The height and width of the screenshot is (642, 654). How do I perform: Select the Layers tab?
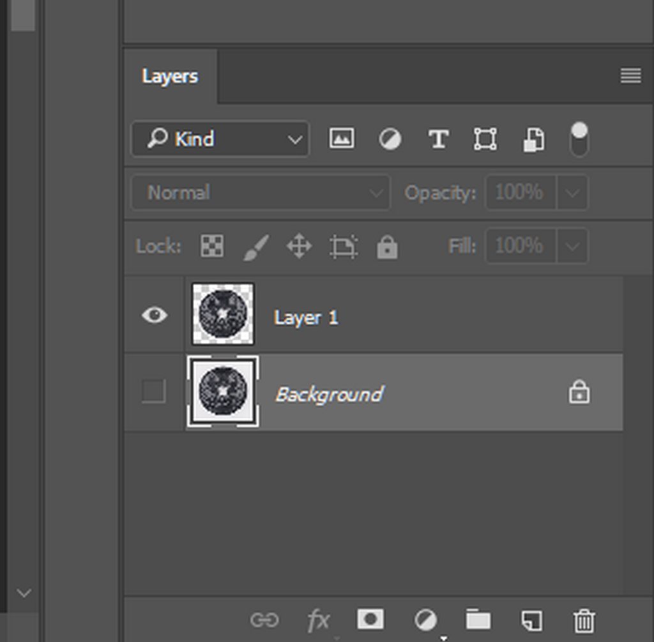170,76
